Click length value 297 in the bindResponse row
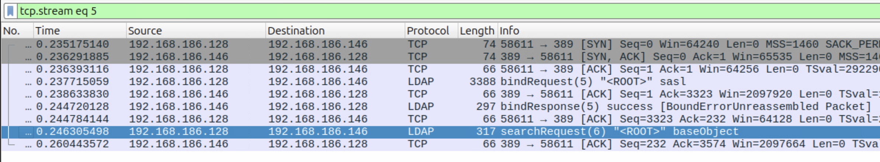 tap(486, 107)
